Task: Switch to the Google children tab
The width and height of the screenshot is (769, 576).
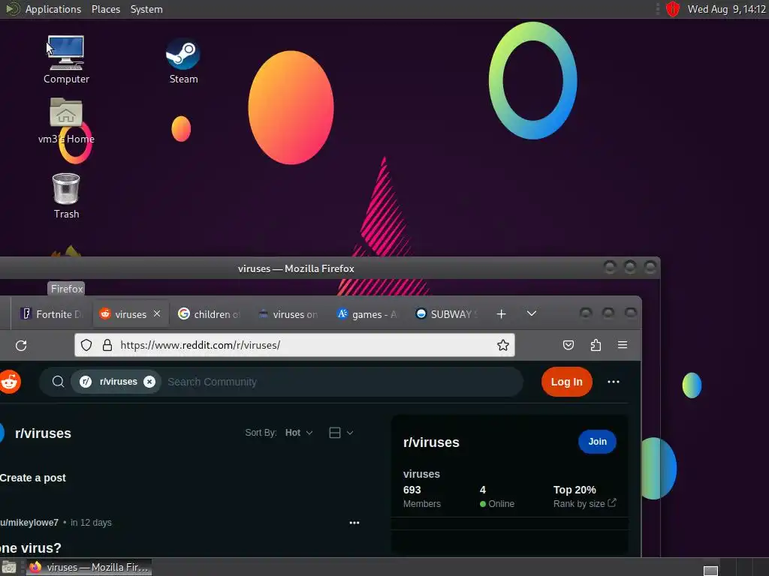Action: coord(210,314)
